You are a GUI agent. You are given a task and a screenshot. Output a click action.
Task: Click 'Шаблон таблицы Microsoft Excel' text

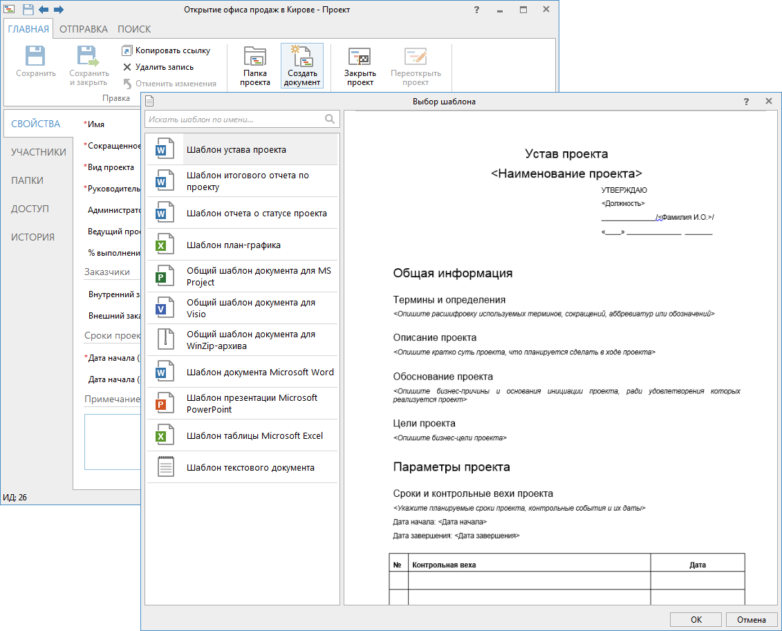pyautogui.click(x=255, y=435)
